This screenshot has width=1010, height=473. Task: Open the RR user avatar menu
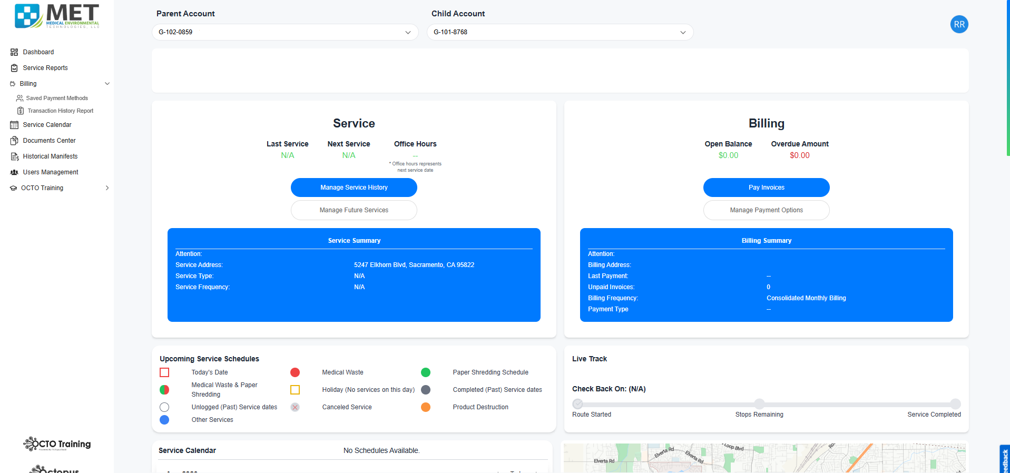pos(959,24)
